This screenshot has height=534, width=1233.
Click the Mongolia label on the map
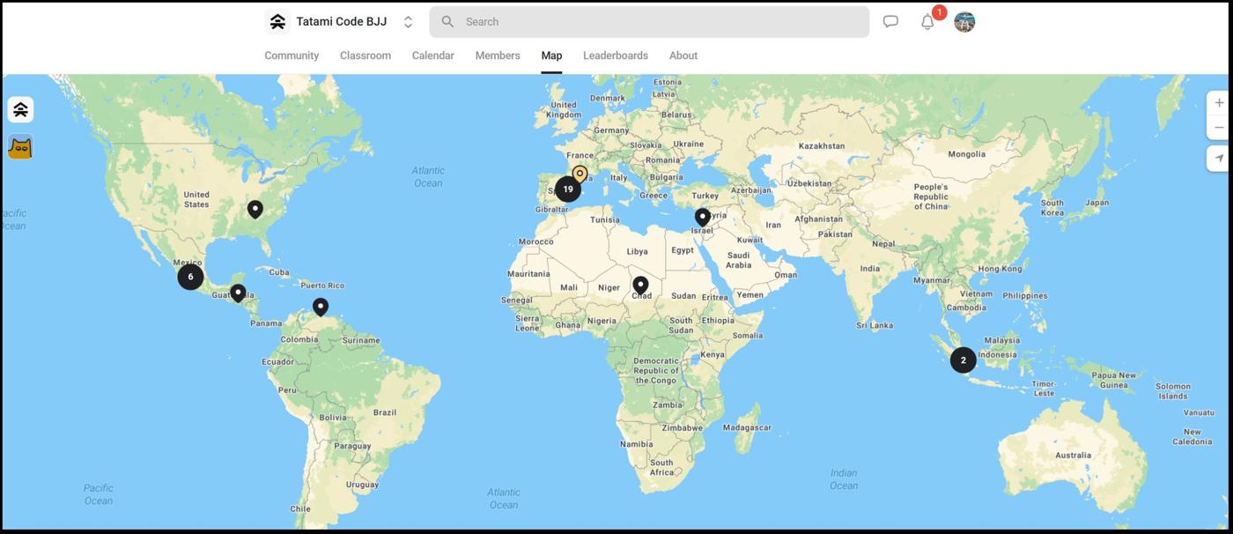pyautogui.click(x=966, y=154)
